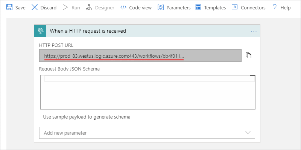Click the Connectors icon in toolbar
Viewport: 301px width, 150px height.
pos(234,7)
